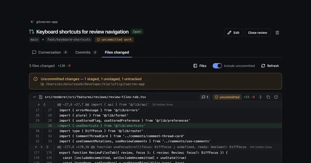Select the Files changed tab
This screenshot has height=163, width=311.
(117, 52)
